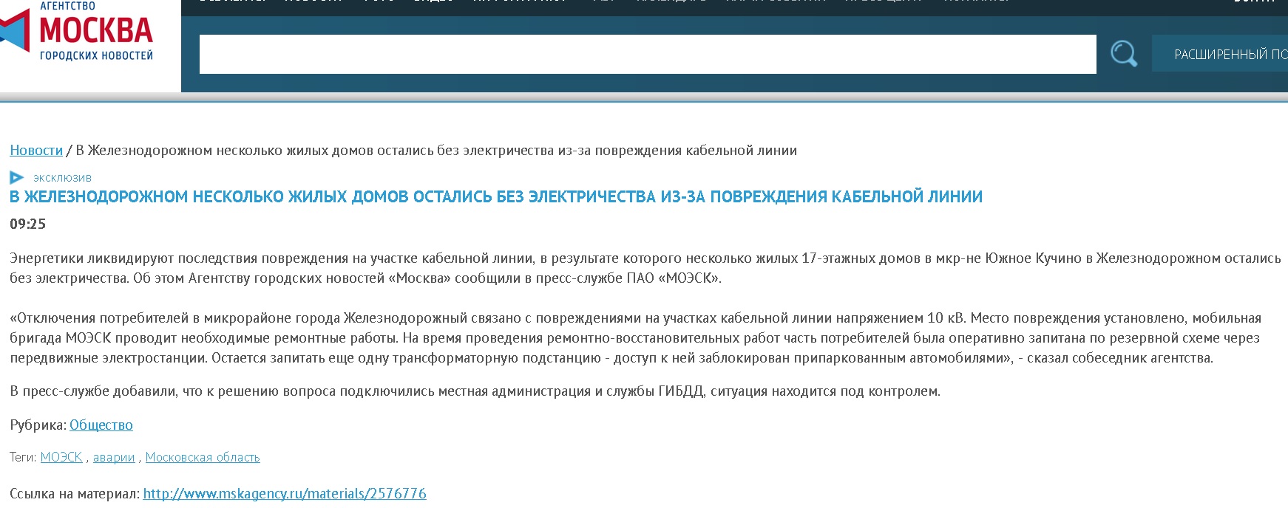This screenshot has width=1288, height=508.
Task: Click the «09:25» publication time
Action: click(x=28, y=224)
